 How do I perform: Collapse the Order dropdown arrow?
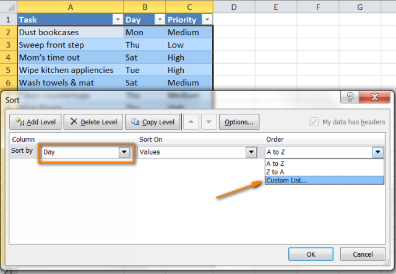pos(377,152)
